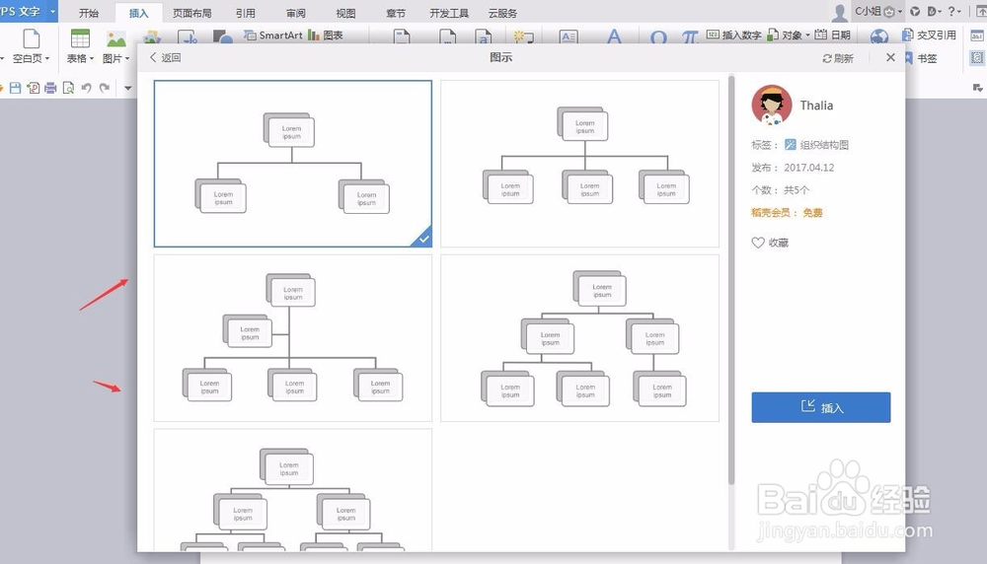
Task: Click the shapes icon in the ribbon
Action: 223,37
